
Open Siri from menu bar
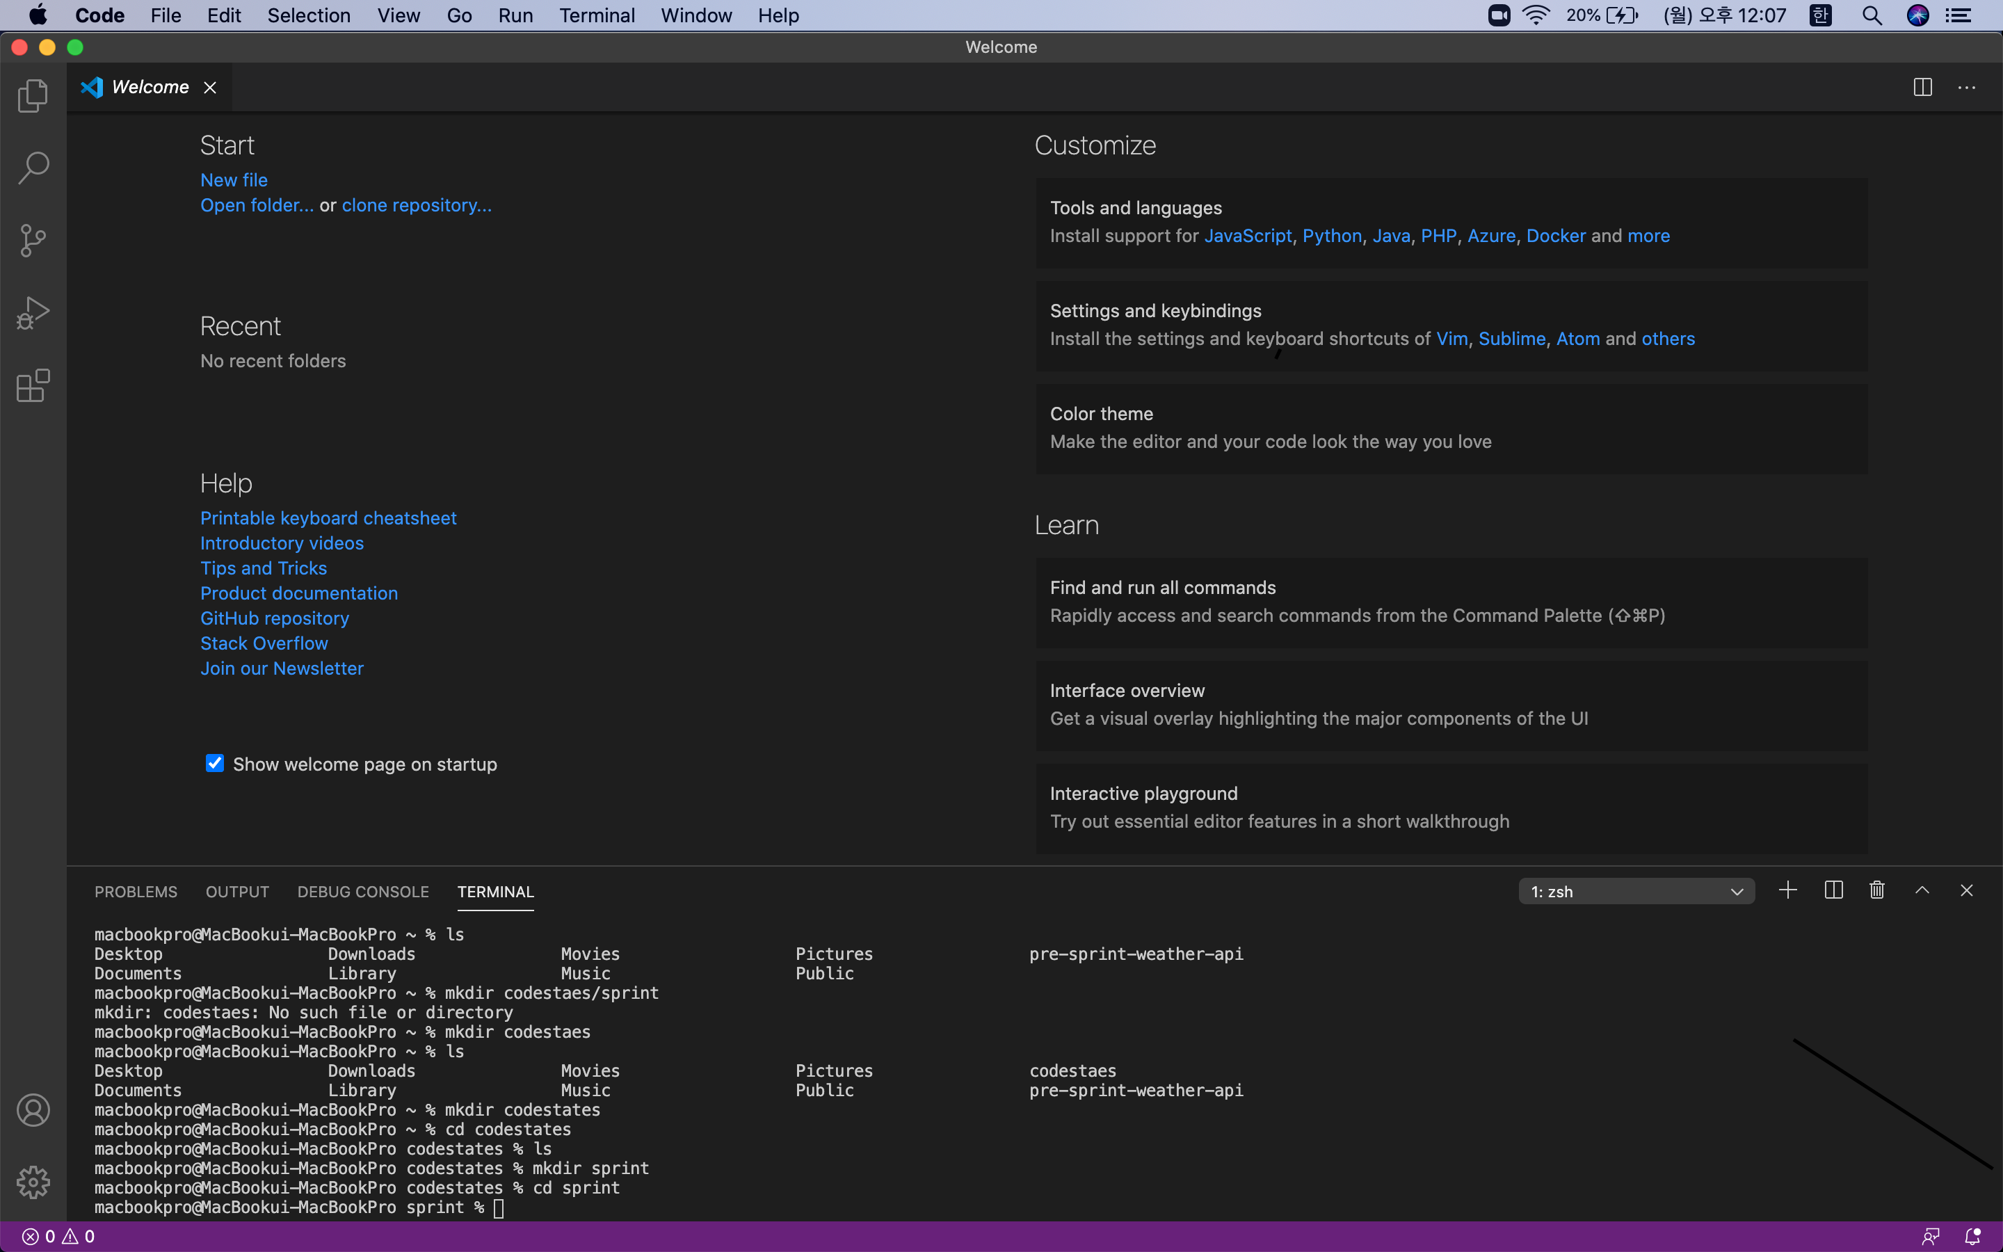(x=1917, y=16)
